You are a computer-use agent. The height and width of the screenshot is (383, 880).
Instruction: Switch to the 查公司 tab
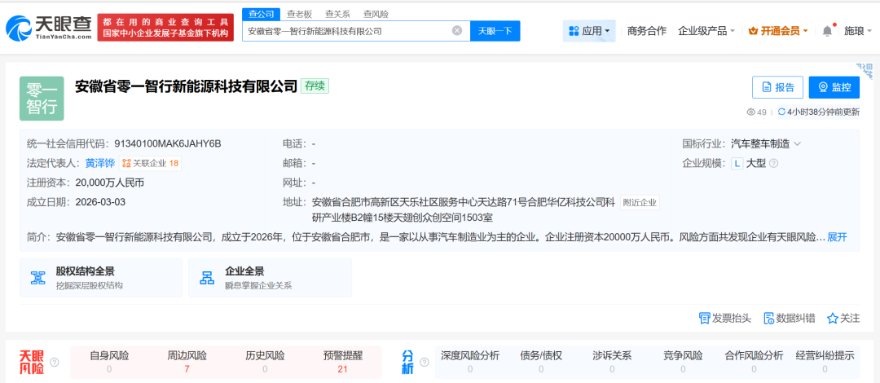pyautogui.click(x=261, y=14)
